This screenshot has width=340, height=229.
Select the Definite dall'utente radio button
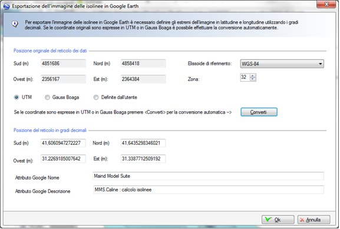click(96, 98)
